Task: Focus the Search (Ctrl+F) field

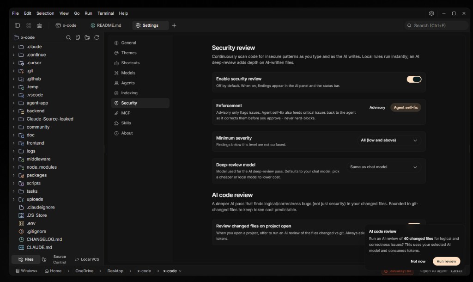Action: 436,26
